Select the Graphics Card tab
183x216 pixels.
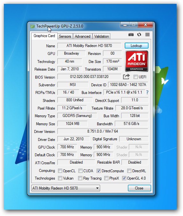click(44, 36)
